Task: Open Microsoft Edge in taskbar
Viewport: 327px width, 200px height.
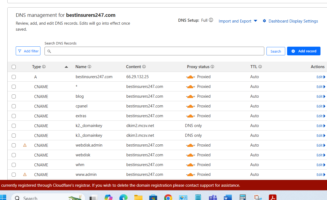Action: coord(123,198)
